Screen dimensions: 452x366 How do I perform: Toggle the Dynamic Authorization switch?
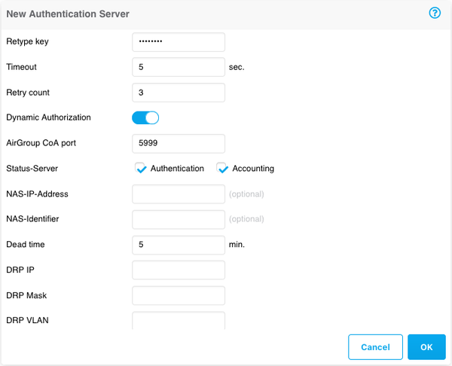(145, 117)
